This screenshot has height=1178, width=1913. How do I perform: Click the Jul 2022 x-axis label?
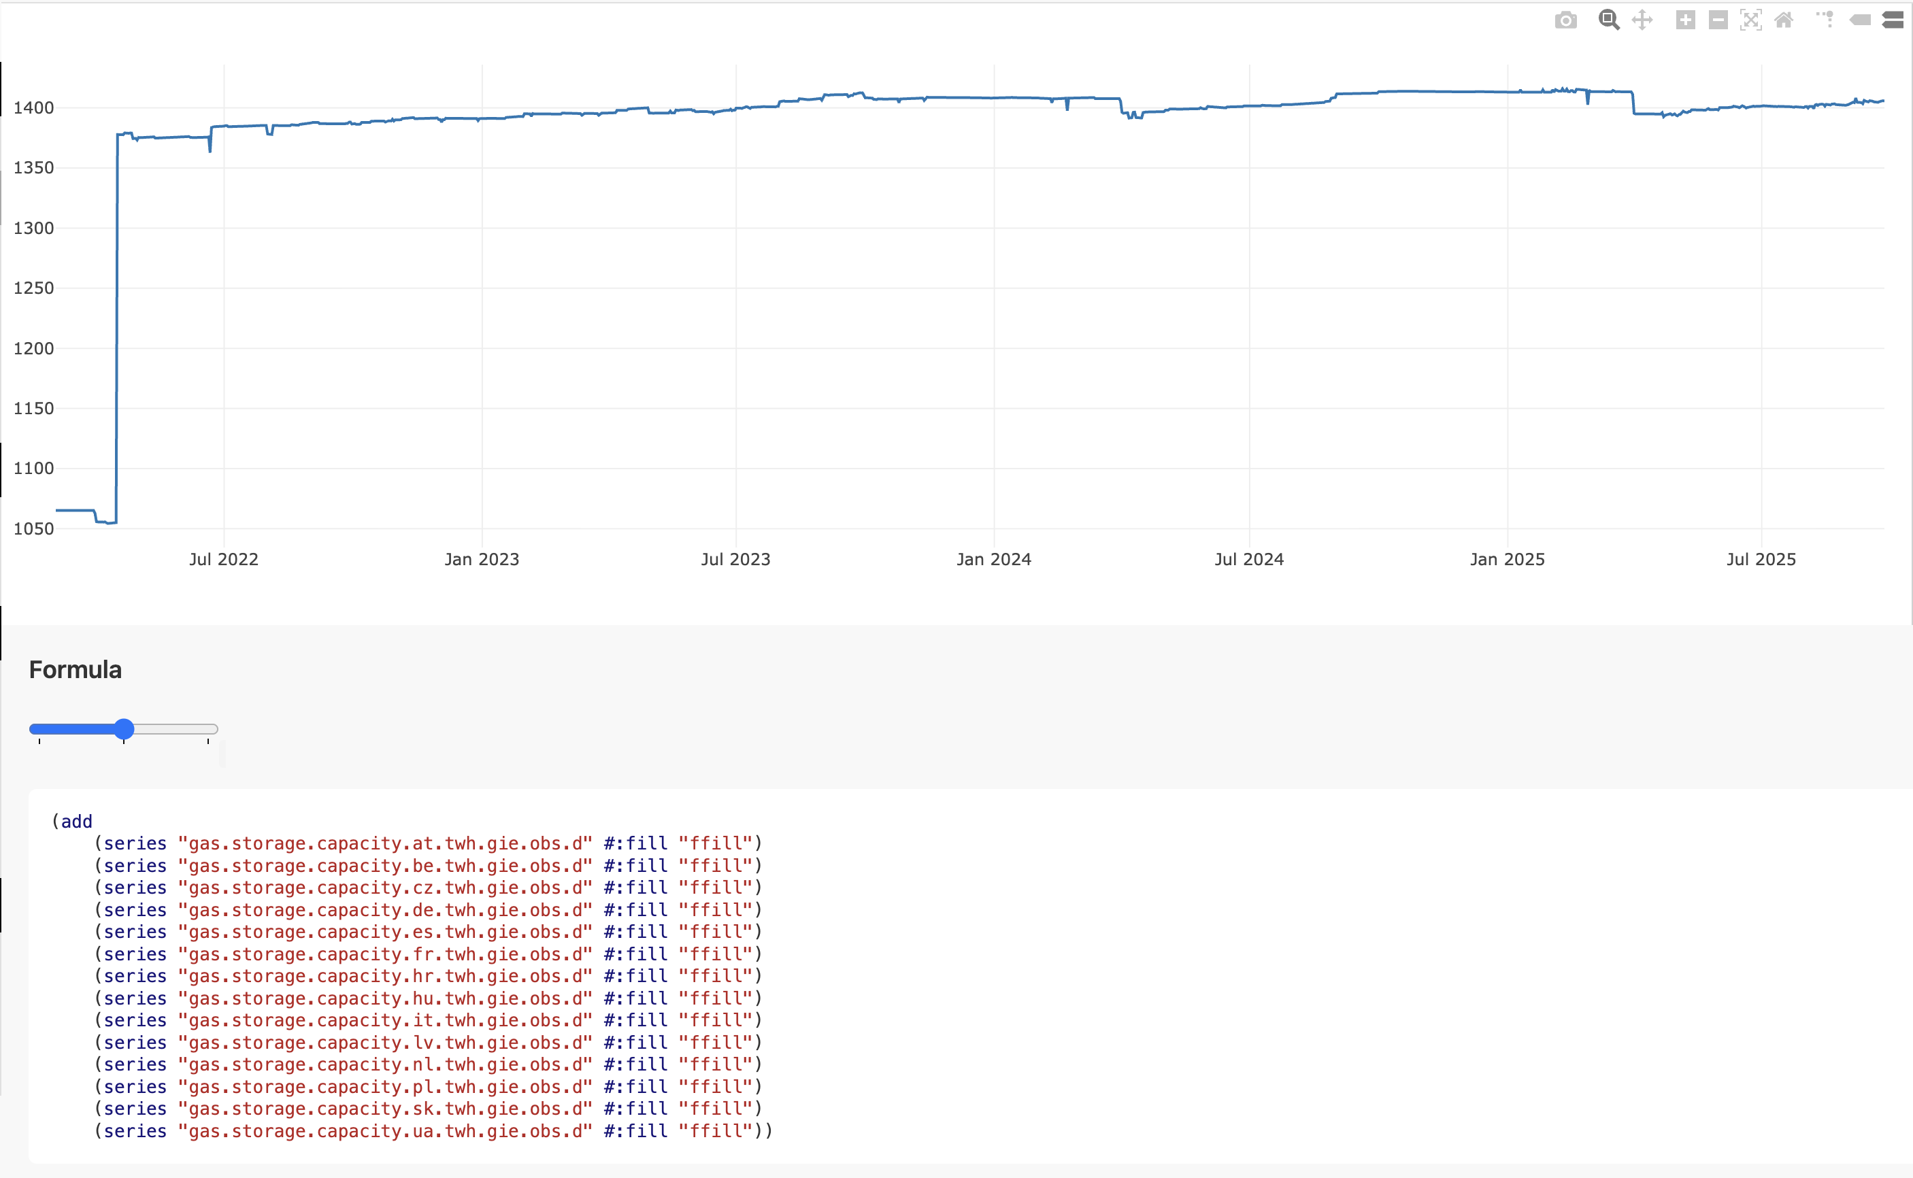coord(224,559)
